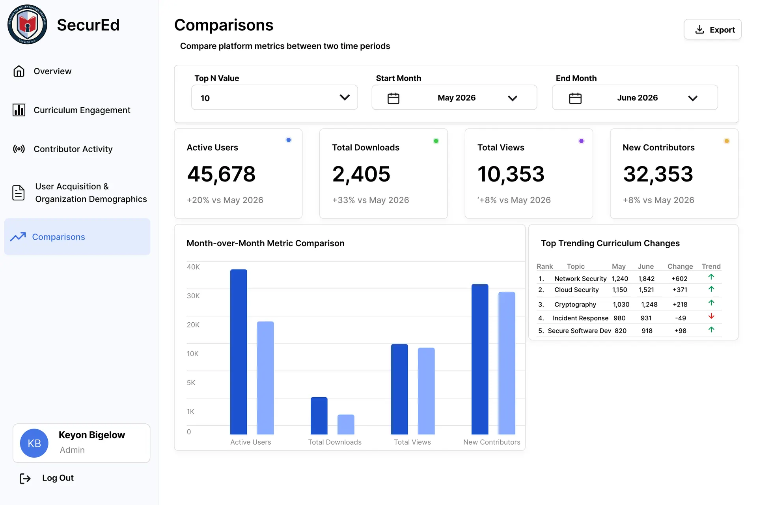Click the light blue Total Downloads bar
The image size is (757, 505).
point(346,425)
